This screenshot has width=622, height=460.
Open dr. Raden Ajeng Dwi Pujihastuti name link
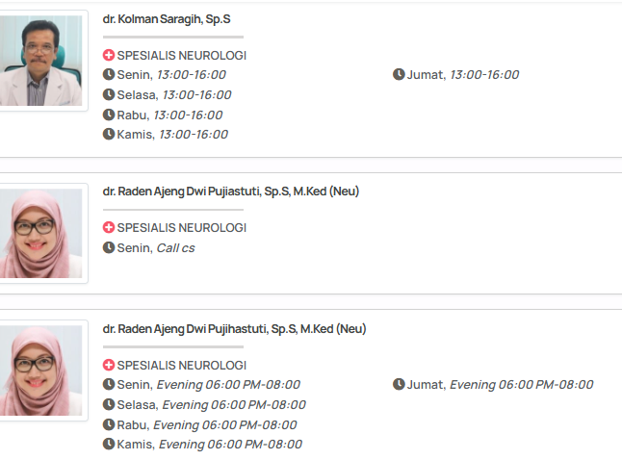point(234,329)
